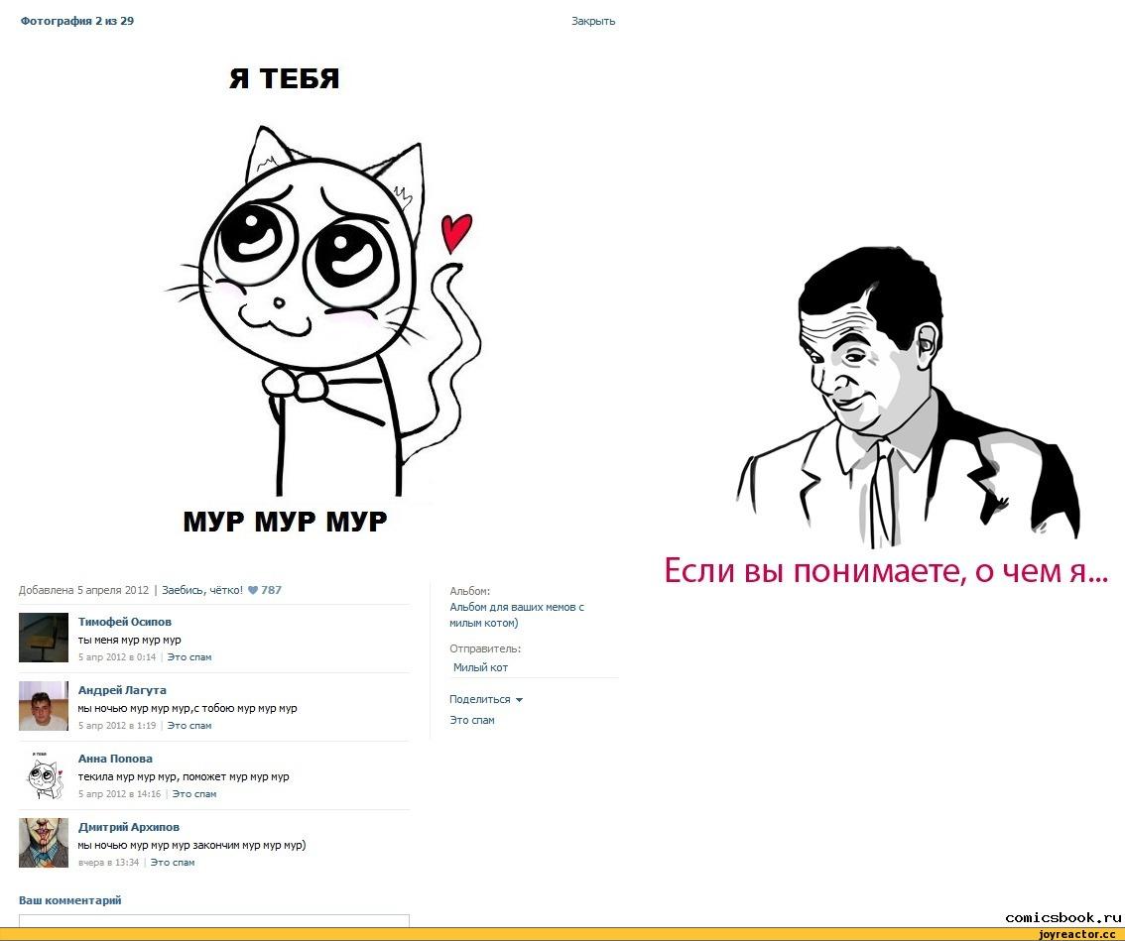Mark Тимофей Осипов's comment as Это спам
The height and width of the screenshot is (941, 1125).
tap(189, 657)
